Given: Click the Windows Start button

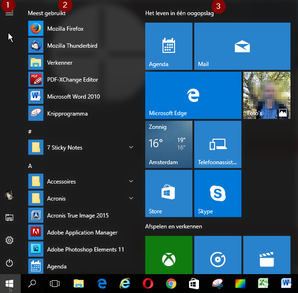Looking at the screenshot, I should [9, 284].
